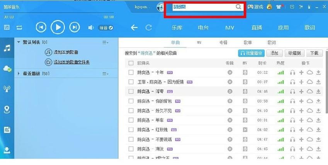The height and width of the screenshot is (165, 328).
Task: Click the playback progress bar
Action: click(x=59, y=13)
